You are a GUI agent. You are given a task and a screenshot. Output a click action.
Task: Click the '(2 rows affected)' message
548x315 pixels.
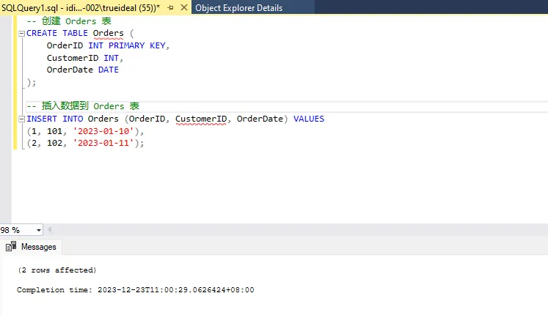click(57, 270)
